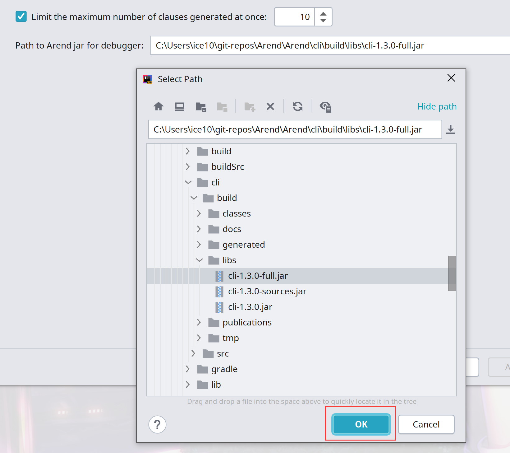Locate typed path using down-arrow icon
Viewport: 510px width, 453px height.
450,129
